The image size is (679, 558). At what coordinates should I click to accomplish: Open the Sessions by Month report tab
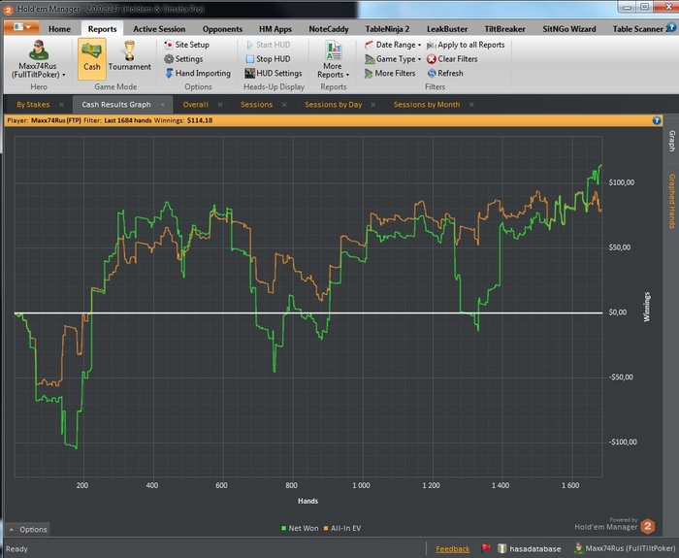point(427,105)
